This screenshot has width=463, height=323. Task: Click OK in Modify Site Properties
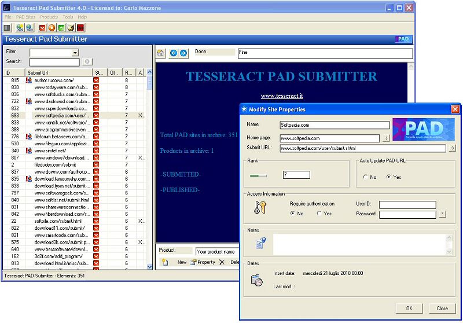[409, 308]
